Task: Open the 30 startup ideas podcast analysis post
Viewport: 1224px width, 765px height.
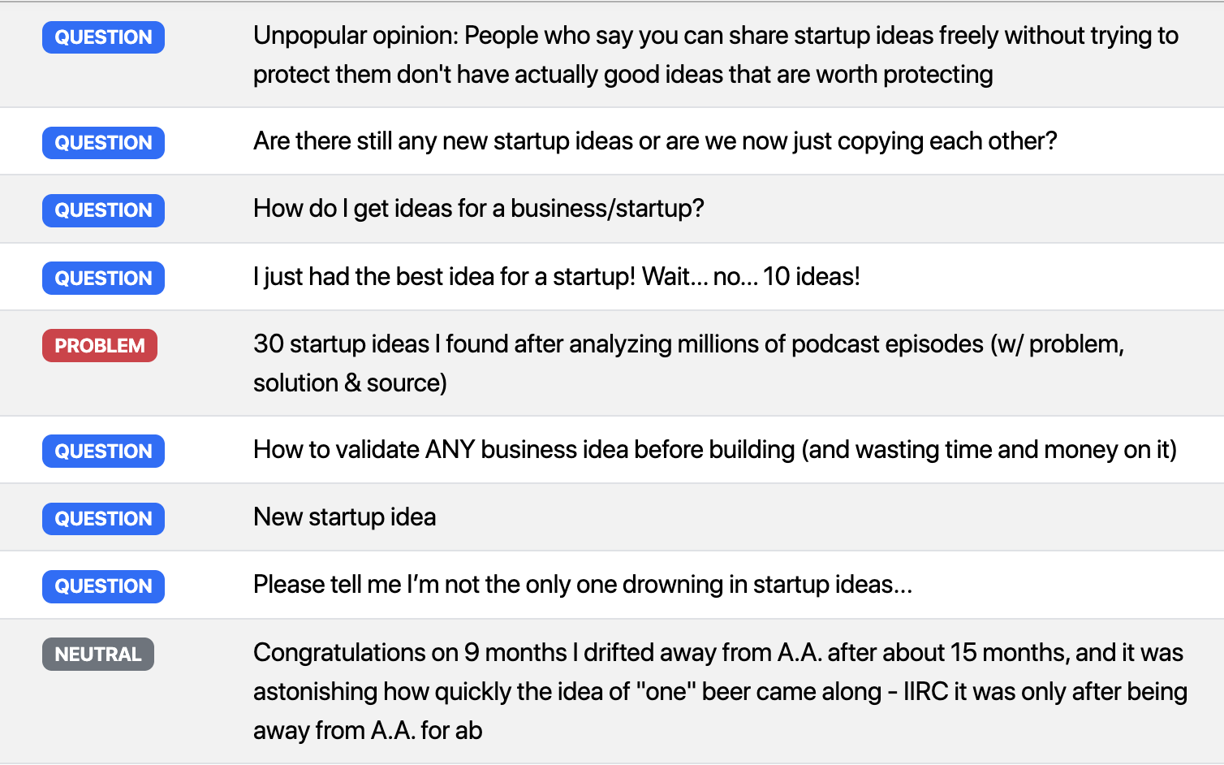Action: click(689, 363)
